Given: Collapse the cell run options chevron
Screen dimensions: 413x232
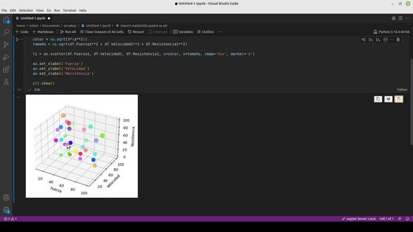Looking at the screenshot, I should [22, 39].
